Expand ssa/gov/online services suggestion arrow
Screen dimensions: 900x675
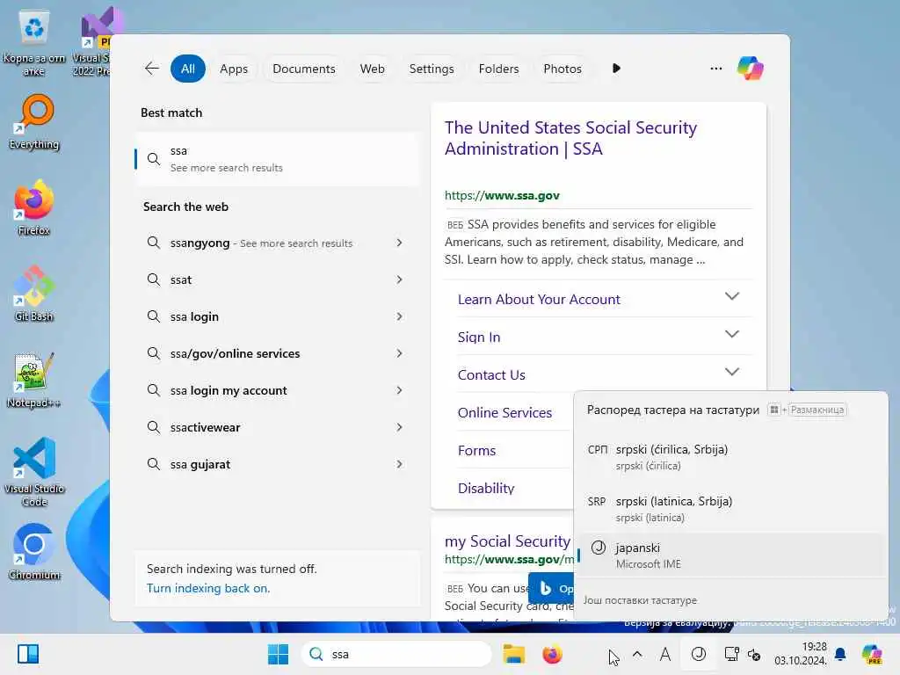[400, 353]
